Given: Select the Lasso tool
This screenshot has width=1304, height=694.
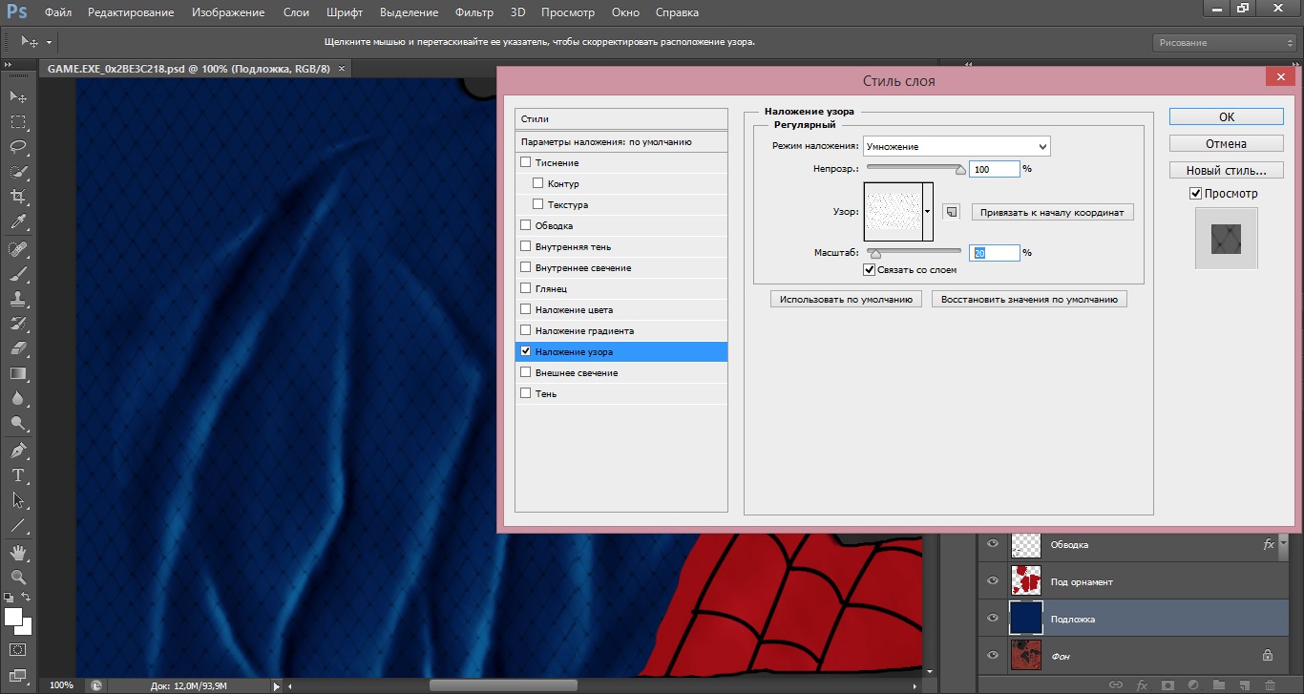Looking at the screenshot, I should pyautogui.click(x=18, y=147).
